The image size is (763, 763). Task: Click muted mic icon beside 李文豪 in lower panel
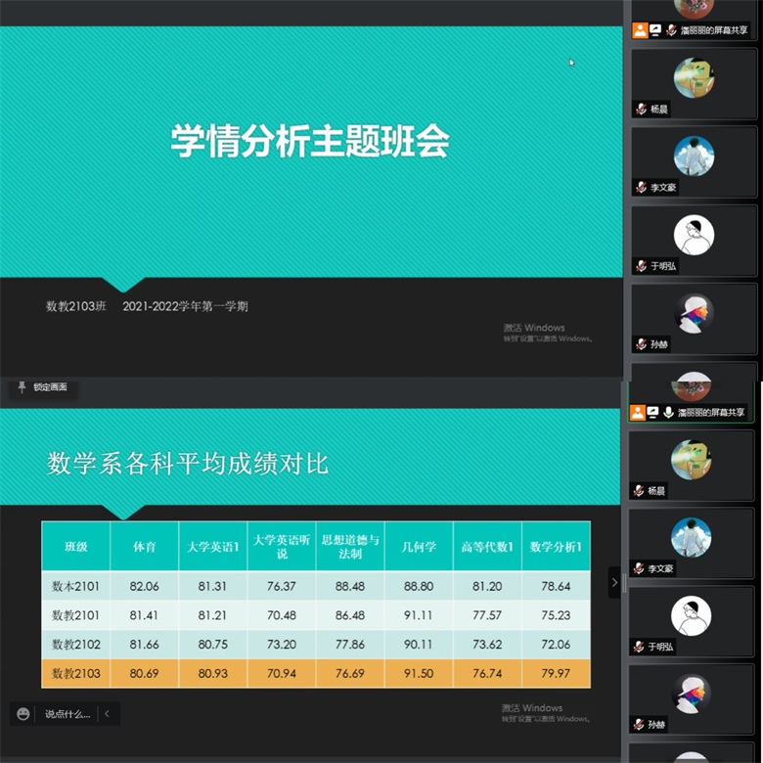[x=639, y=568]
